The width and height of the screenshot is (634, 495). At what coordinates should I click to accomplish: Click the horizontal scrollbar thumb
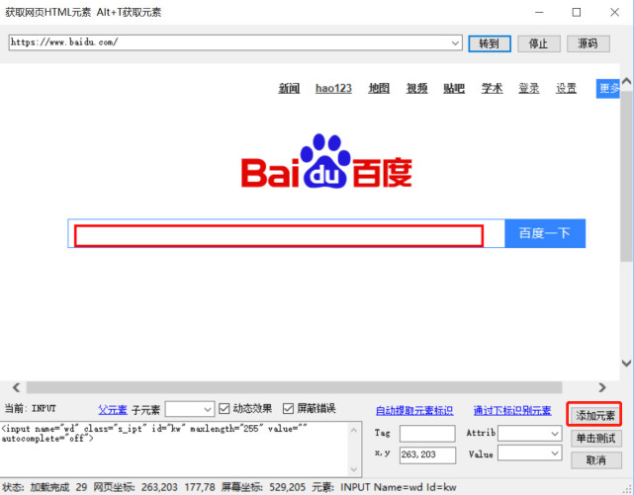coord(295,387)
